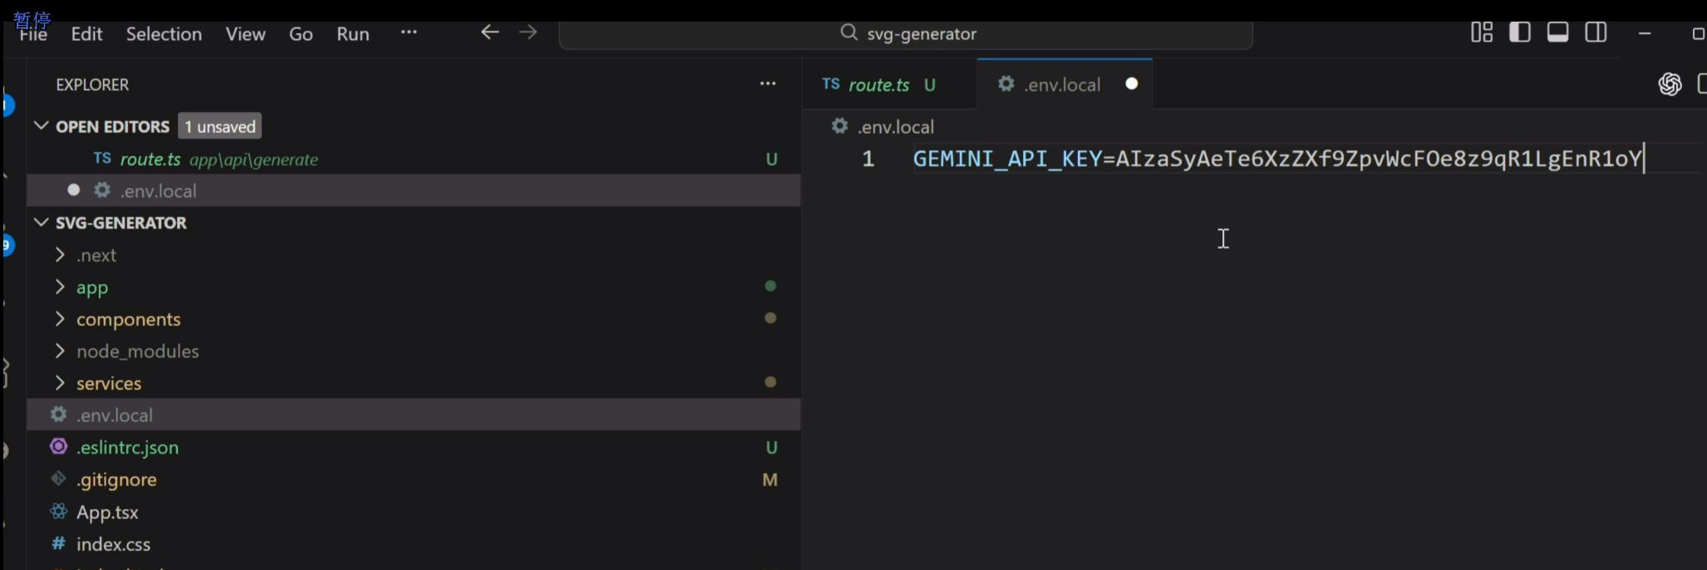
Task: Select .env.local in Open Editors list
Action: [414, 191]
